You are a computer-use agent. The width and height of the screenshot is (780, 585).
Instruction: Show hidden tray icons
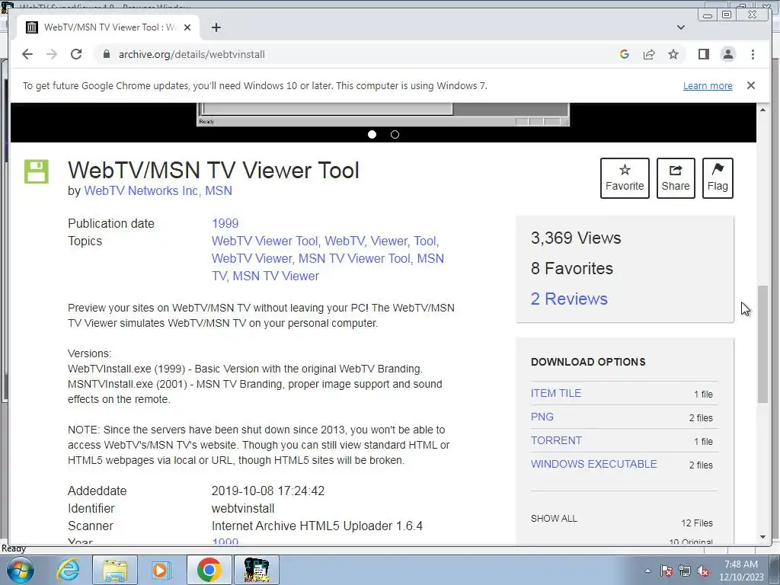tap(647, 571)
